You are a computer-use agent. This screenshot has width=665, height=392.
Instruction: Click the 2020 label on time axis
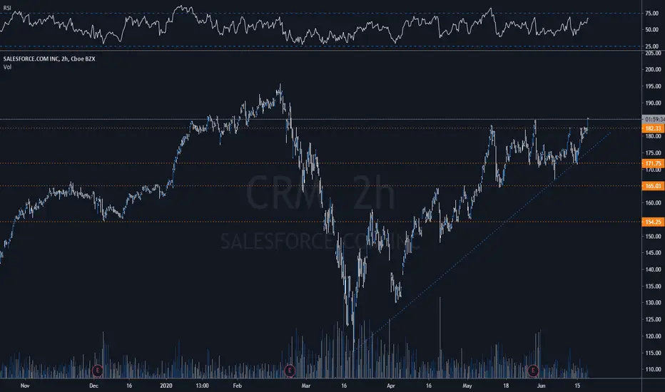click(x=166, y=386)
